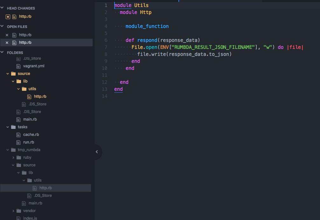Click 'respond' method name in code

point(147,40)
